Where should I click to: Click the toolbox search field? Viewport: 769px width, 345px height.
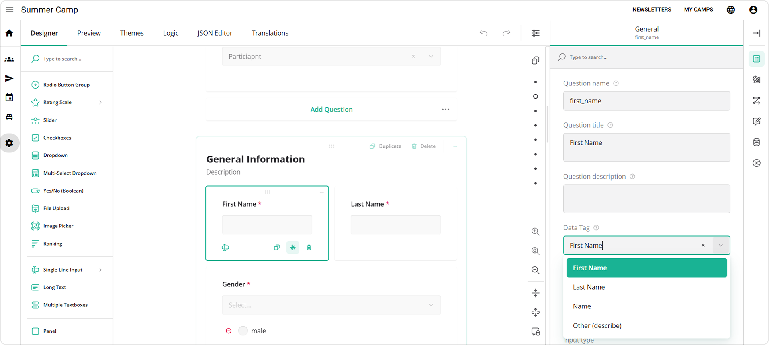[x=67, y=59]
